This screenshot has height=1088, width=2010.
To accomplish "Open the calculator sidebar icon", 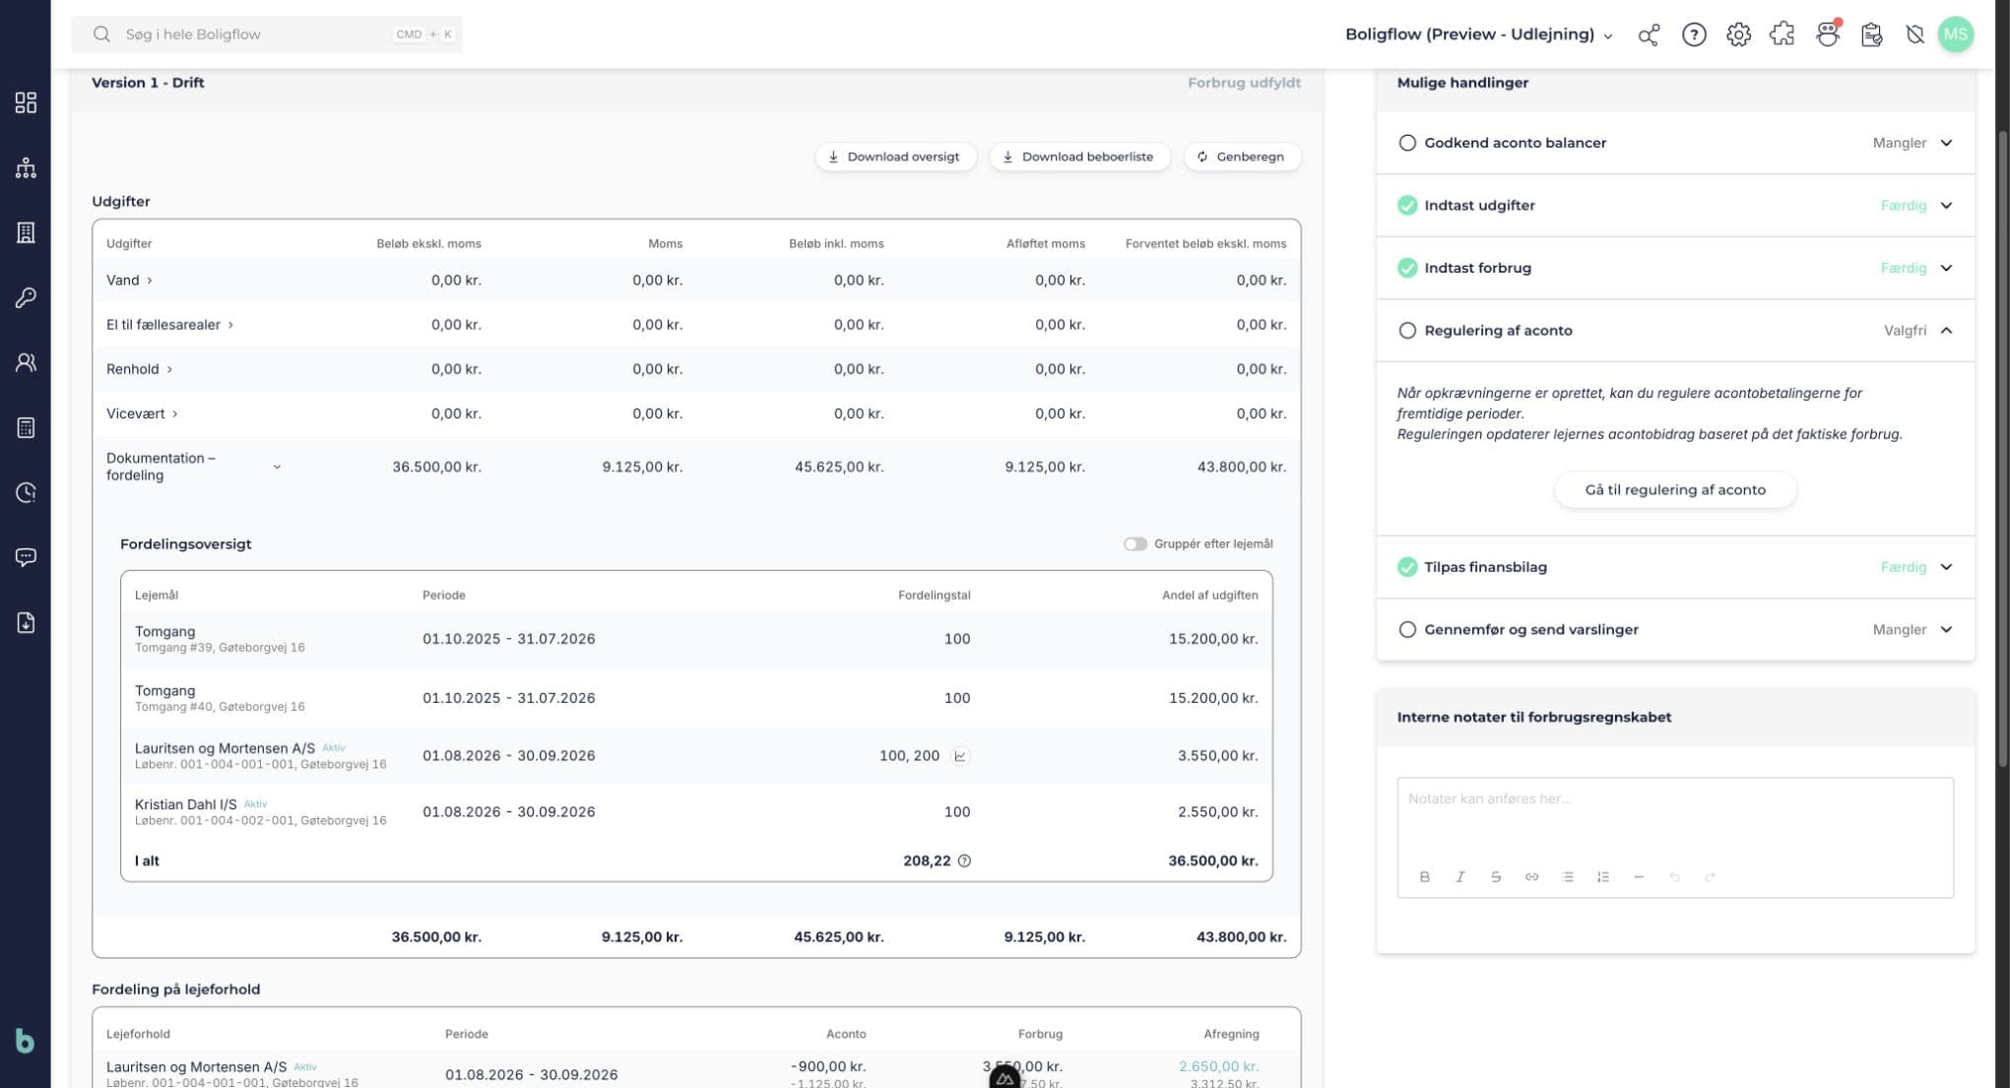I will tap(26, 427).
